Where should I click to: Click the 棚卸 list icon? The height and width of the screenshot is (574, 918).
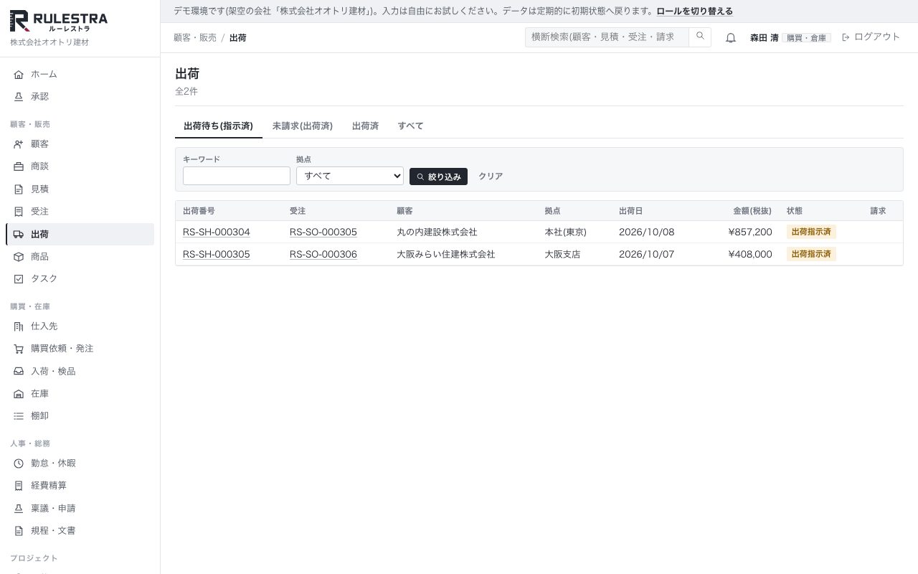[19, 416]
